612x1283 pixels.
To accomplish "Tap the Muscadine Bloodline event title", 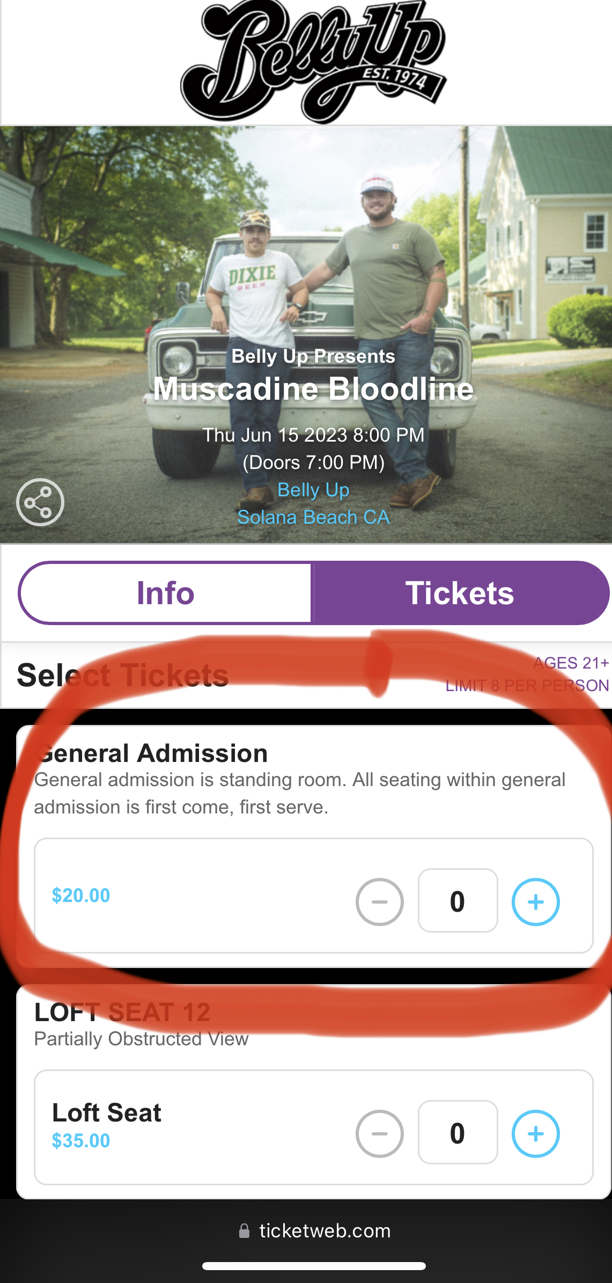I will (x=313, y=389).
